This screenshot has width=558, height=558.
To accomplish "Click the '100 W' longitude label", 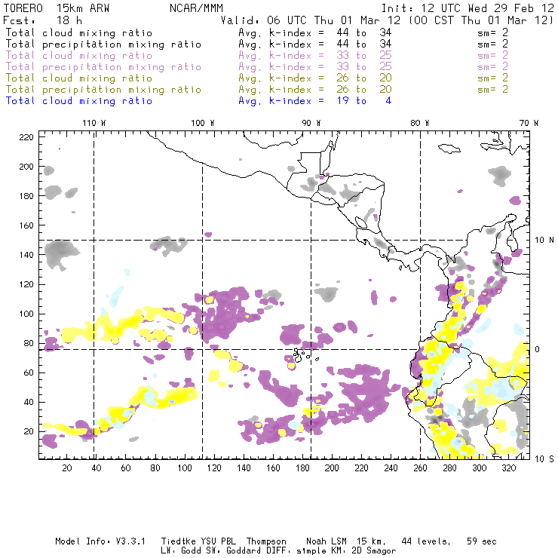I will pyautogui.click(x=203, y=123).
